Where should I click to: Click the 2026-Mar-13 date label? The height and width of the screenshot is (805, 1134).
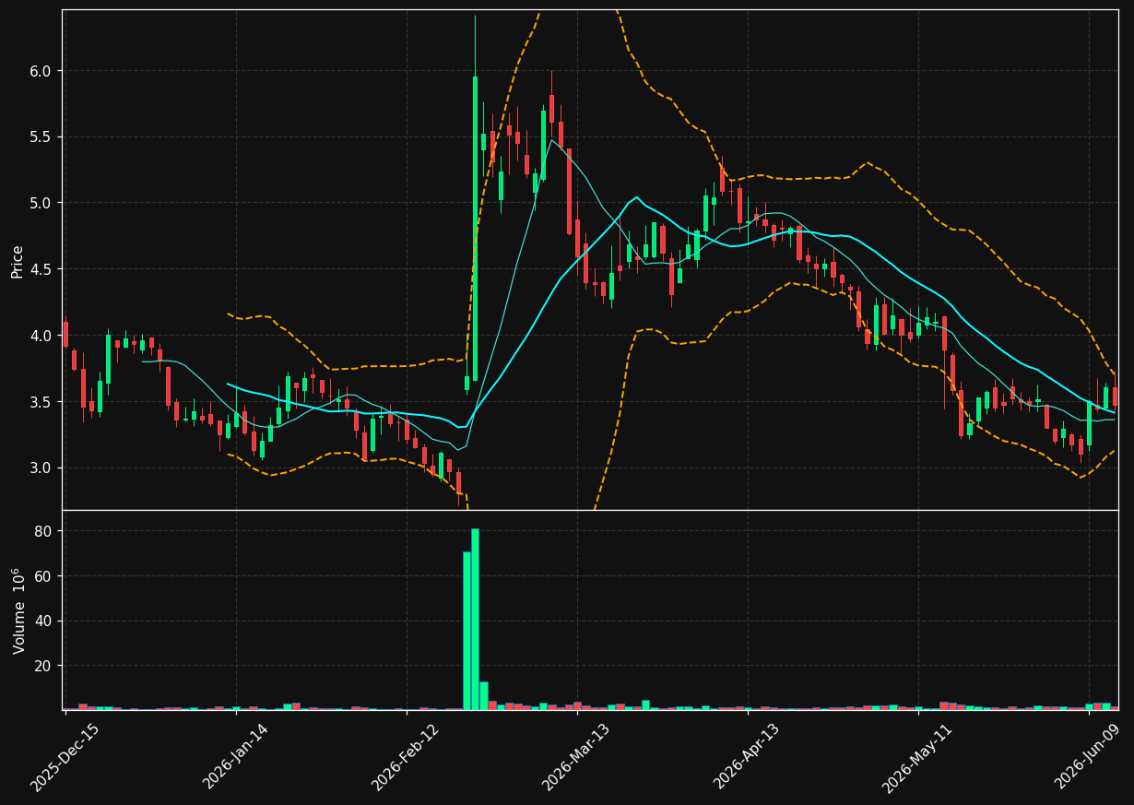pos(576,758)
